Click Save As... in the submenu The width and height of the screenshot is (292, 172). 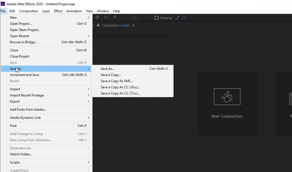coord(107,68)
